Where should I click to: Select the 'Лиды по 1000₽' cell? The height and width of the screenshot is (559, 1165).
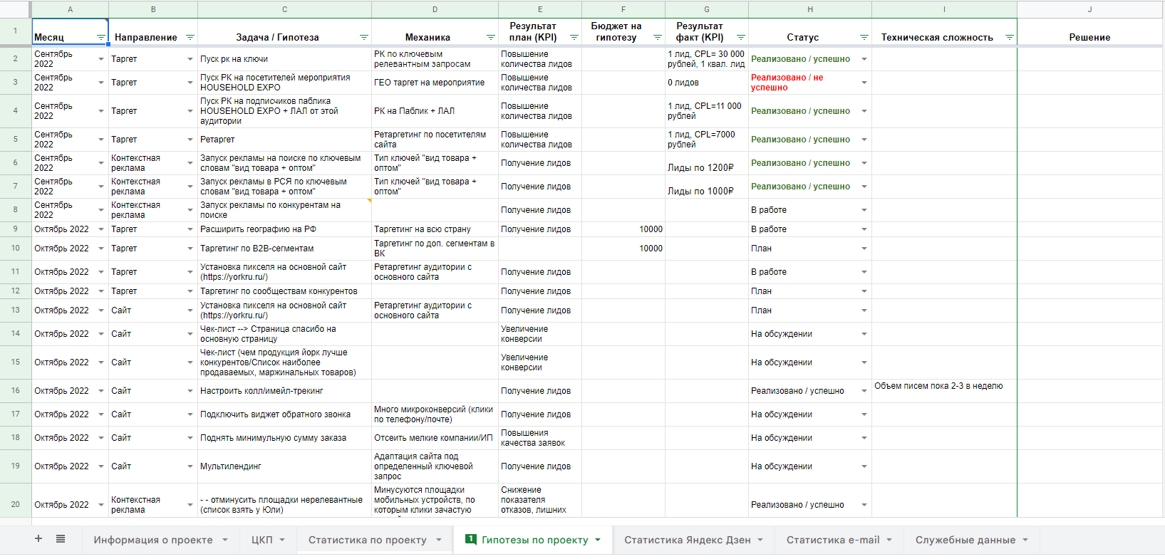[x=707, y=187]
